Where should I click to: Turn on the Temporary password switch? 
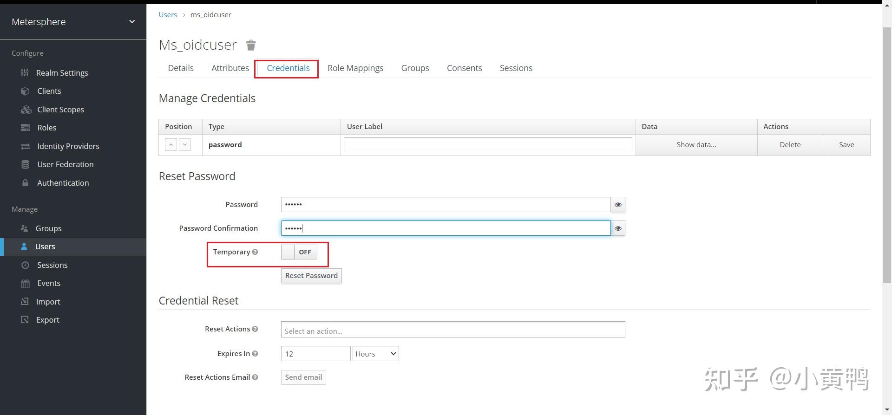tap(299, 252)
